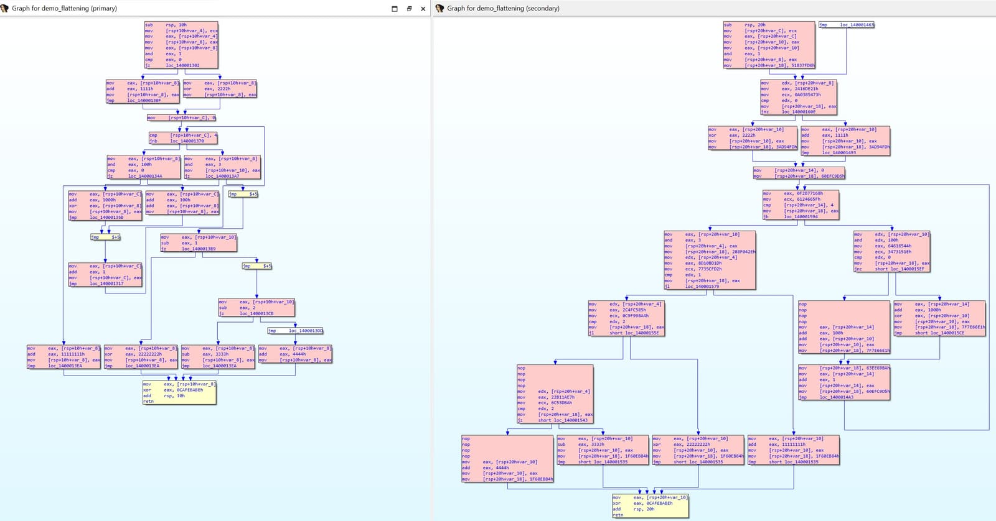Viewport: 996px width, 521px height.
Task: Select secondary block 'mov eax, 0F2B77168h'
Action: (801, 205)
